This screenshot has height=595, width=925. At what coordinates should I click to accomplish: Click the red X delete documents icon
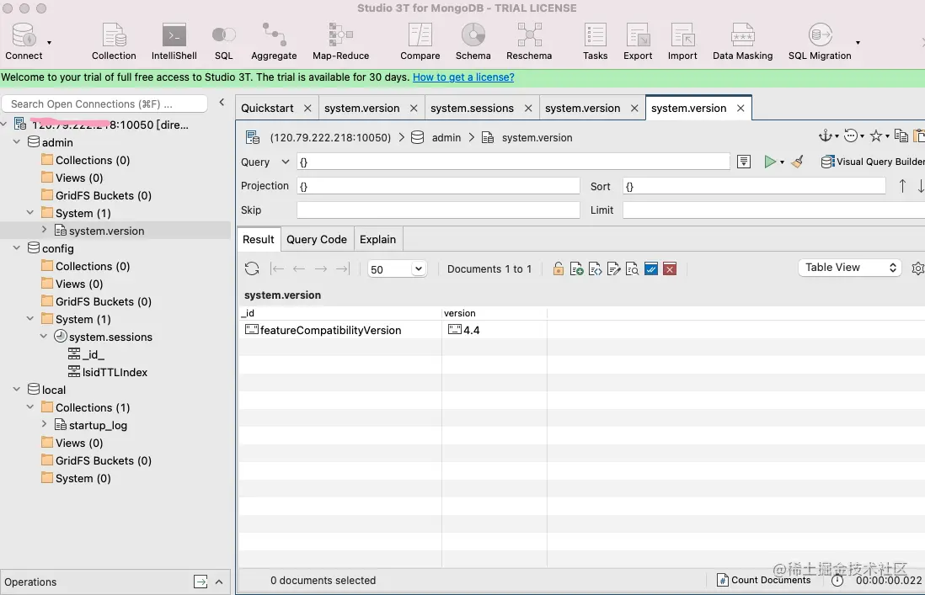670,269
